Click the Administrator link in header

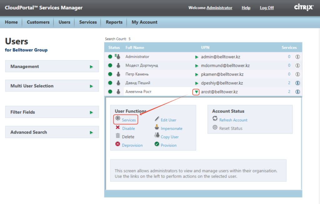coord(219,8)
